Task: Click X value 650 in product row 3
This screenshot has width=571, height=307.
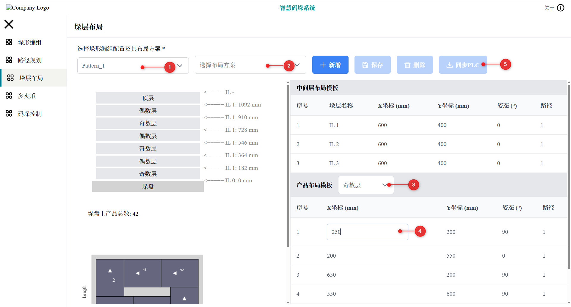Action: [x=331, y=275]
